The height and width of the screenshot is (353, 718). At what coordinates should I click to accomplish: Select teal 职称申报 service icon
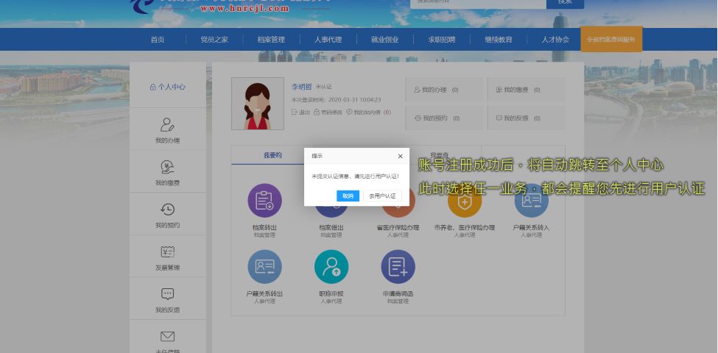[x=331, y=266]
